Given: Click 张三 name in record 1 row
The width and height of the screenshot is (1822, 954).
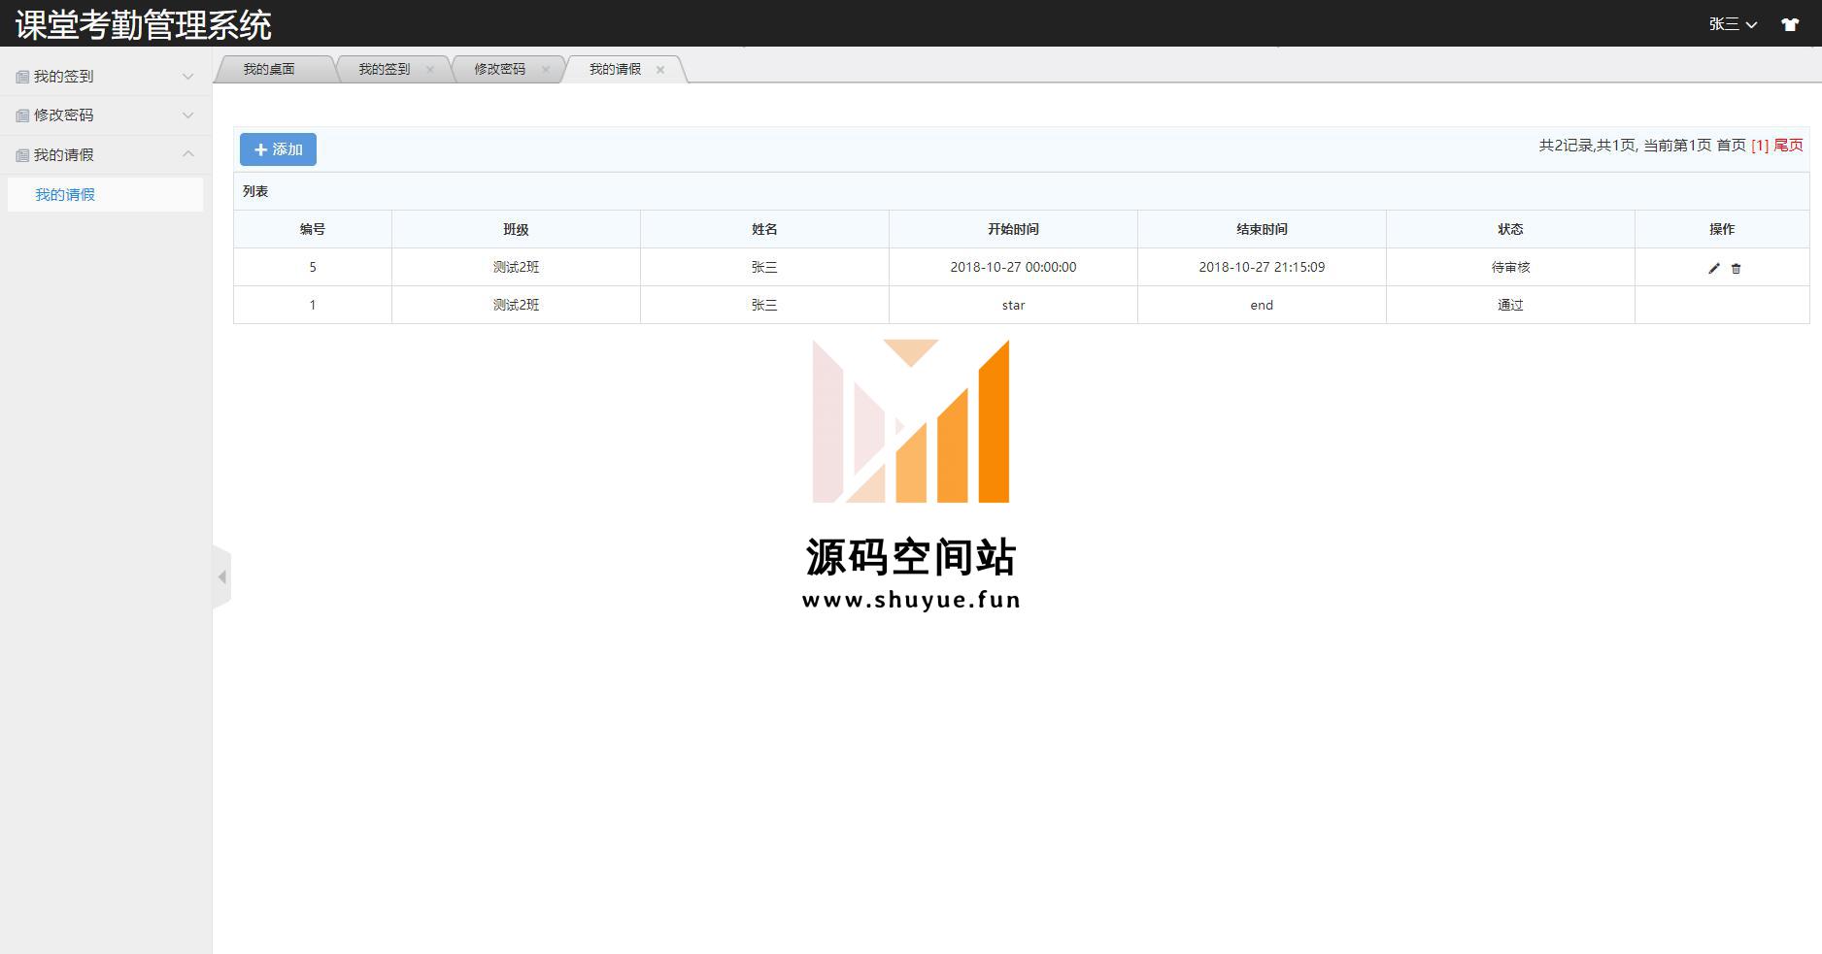Looking at the screenshot, I should click(x=764, y=305).
